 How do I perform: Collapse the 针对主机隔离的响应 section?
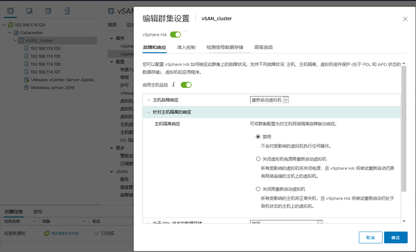coord(149,112)
